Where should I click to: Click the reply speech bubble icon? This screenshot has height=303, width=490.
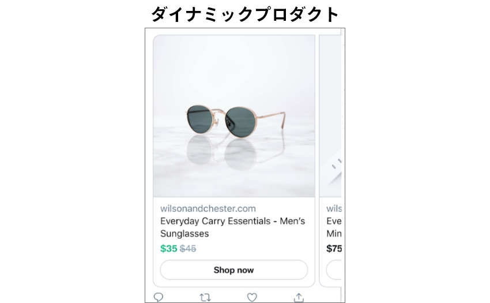pyautogui.click(x=159, y=297)
